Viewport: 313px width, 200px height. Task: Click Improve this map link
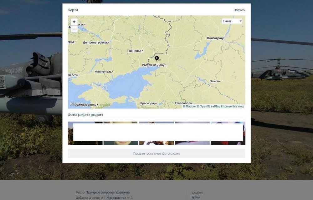click(x=233, y=106)
